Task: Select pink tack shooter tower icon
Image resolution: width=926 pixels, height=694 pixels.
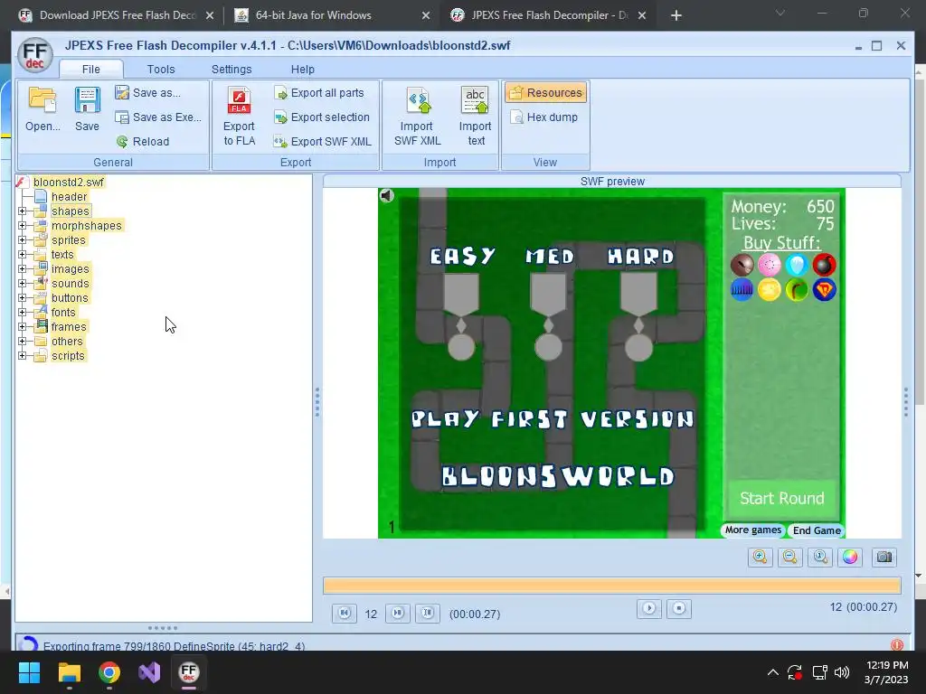Action: pos(769,265)
